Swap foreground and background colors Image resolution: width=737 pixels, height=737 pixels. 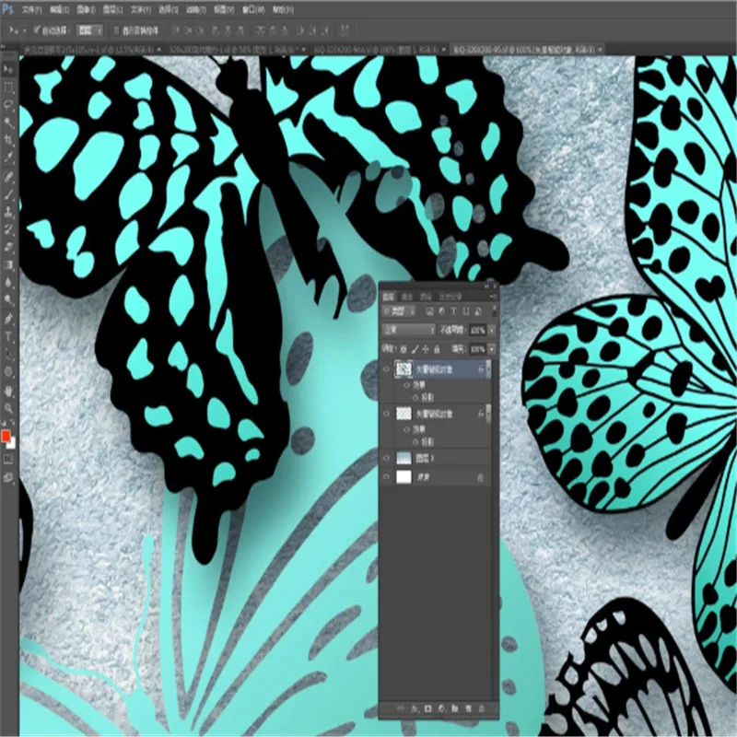tap(12, 423)
